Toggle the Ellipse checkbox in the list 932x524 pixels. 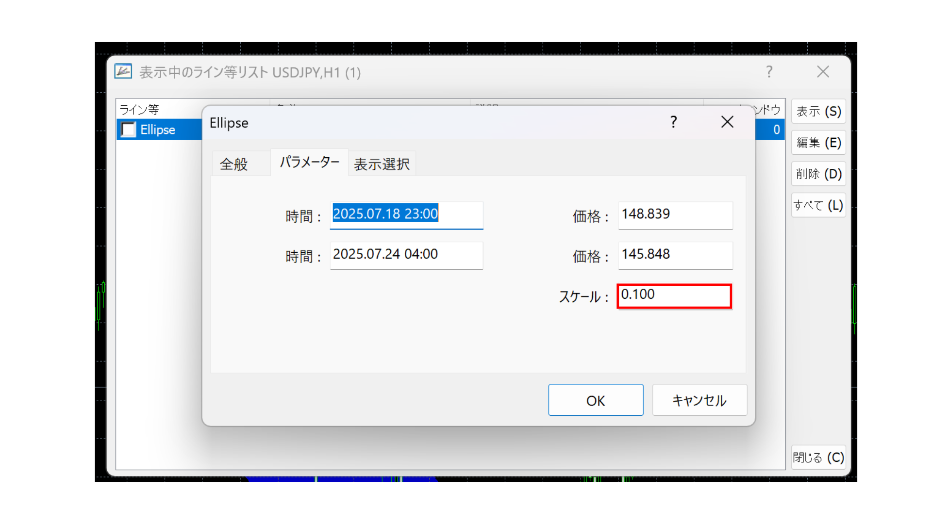coord(129,130)
